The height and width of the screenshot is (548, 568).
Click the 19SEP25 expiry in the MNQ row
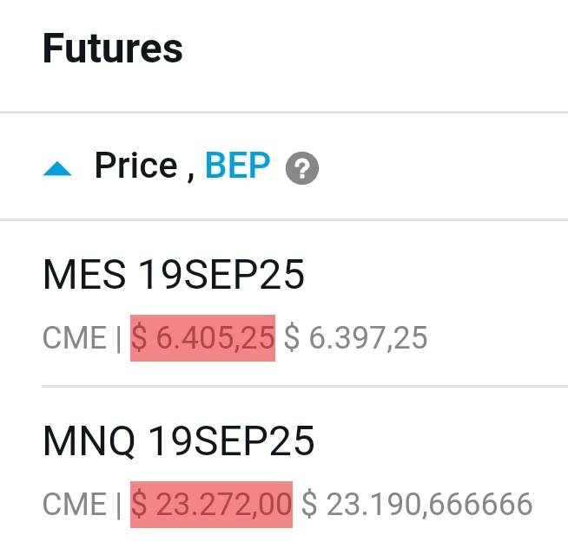click(x=230, y=442)
